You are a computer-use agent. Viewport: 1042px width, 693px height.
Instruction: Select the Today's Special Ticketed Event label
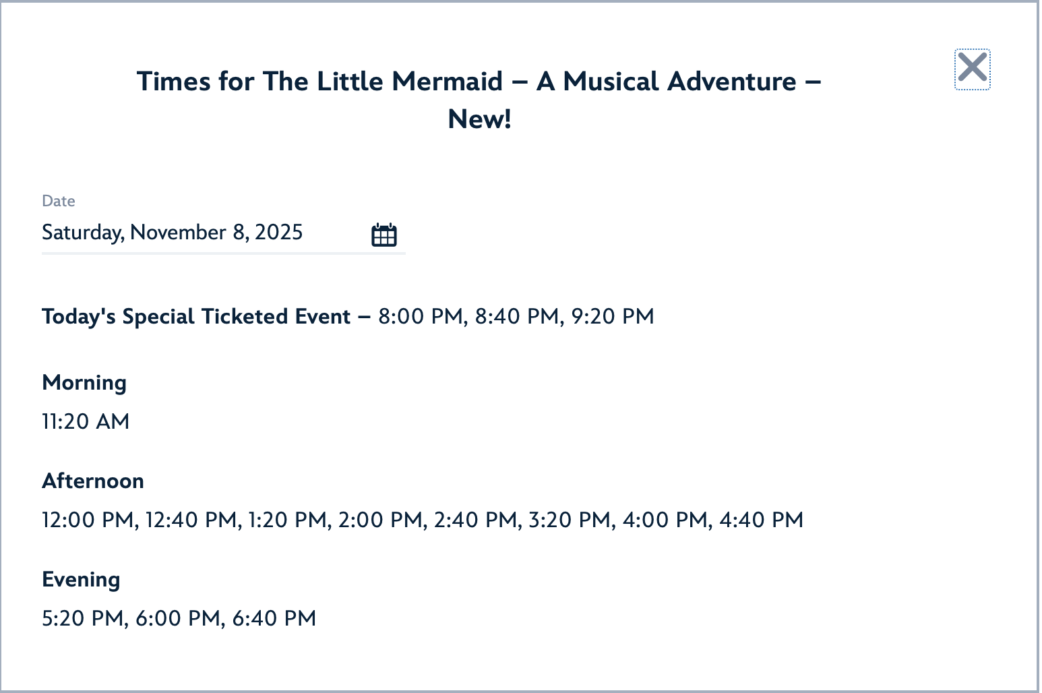[196, 316]
